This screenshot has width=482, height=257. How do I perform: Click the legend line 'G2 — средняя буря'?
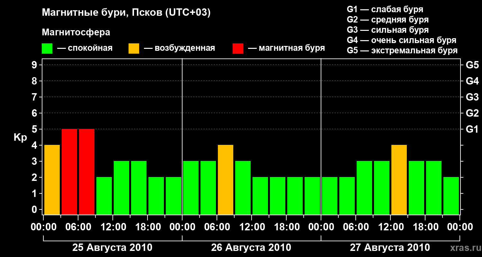[388, 20]
